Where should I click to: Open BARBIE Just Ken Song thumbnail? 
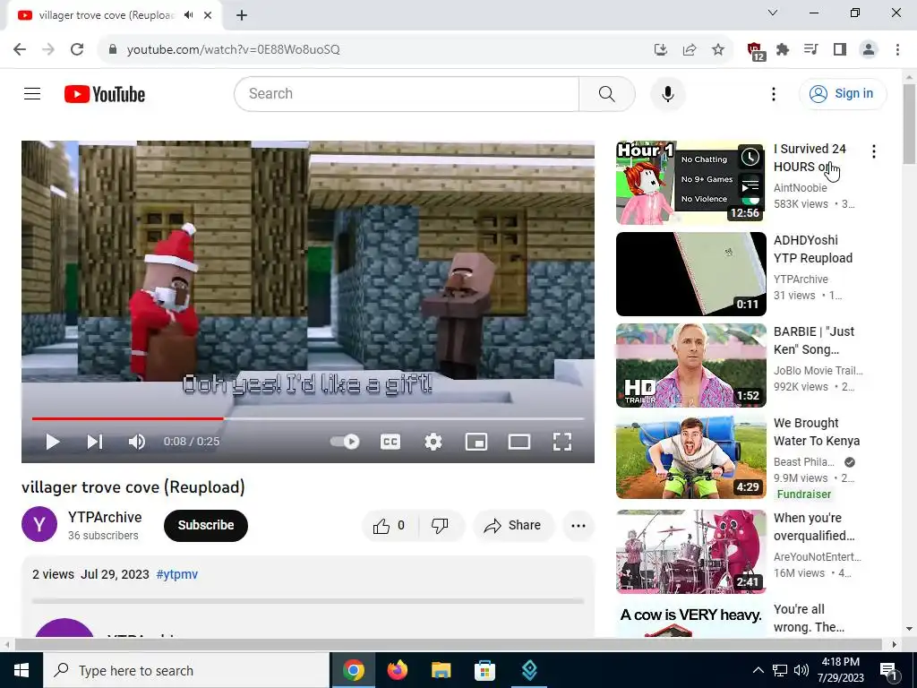click(x=690, y=365)
